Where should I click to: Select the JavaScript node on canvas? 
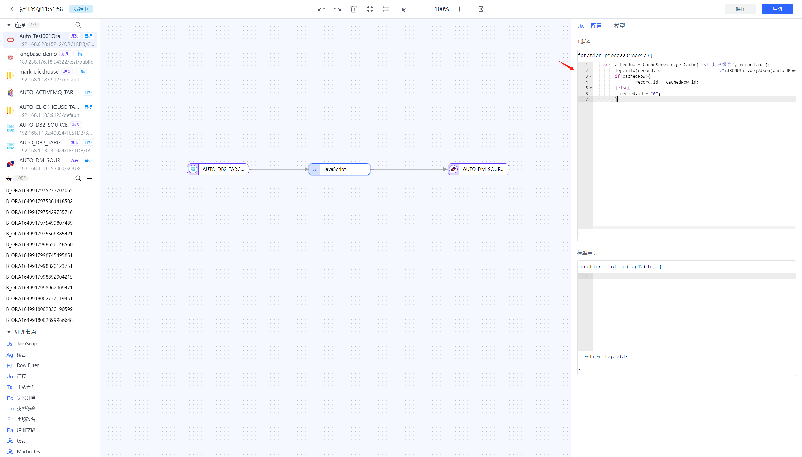(340, 169)
